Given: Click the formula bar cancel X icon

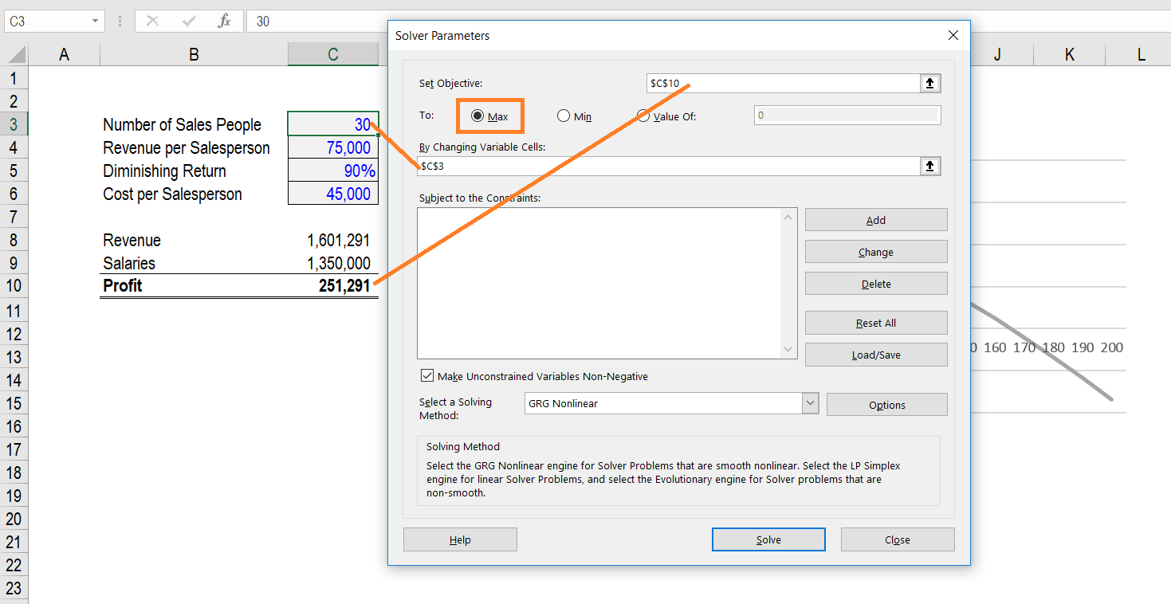Looking at the screenshot, I should click(152, 22).
